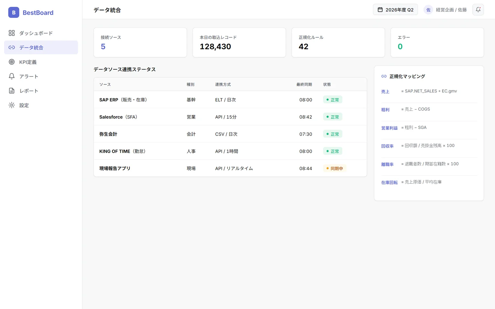This screenshot has width=495, height=309.
Task: Click the 人事 type cell
Action: click(x=191, y=151)
